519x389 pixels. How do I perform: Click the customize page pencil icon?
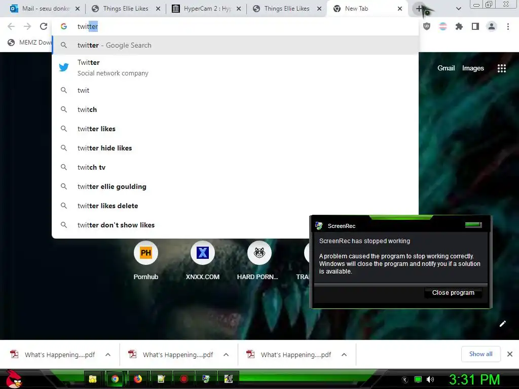502,324
